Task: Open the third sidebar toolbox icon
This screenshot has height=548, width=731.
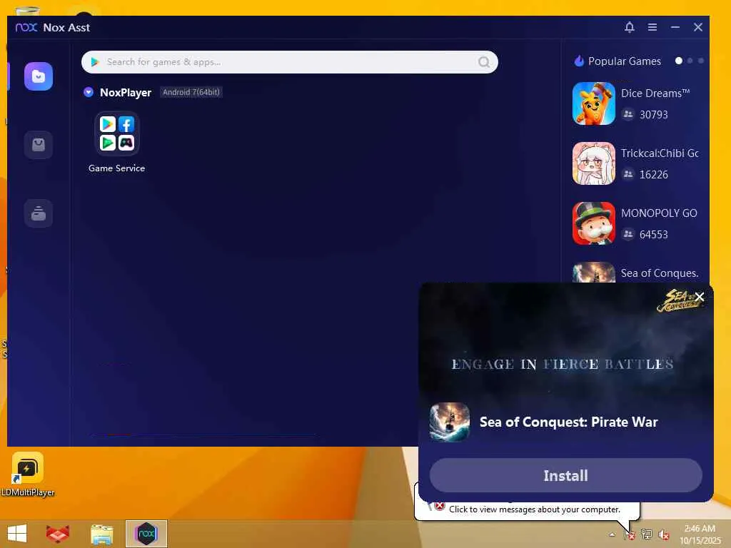Action: click(39, 213)
